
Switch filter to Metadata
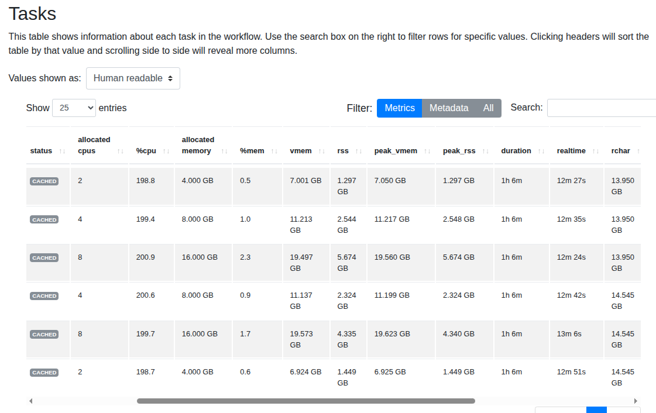coord(449,108)
